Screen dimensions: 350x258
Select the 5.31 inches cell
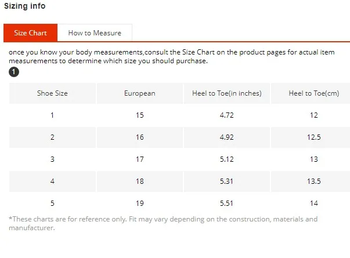coord(227,181)
